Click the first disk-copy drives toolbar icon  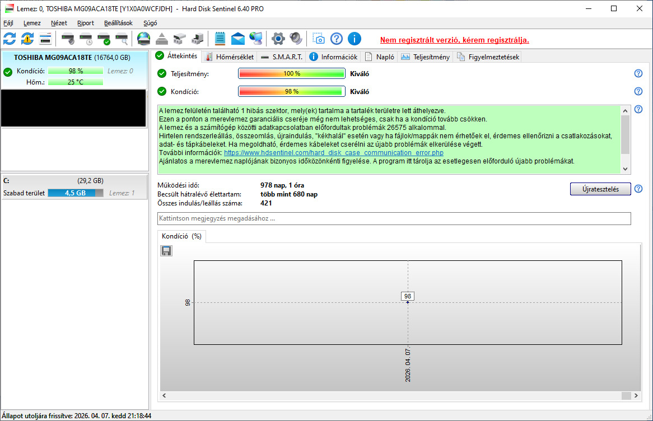pyautogui.click(x=180, y=39)
